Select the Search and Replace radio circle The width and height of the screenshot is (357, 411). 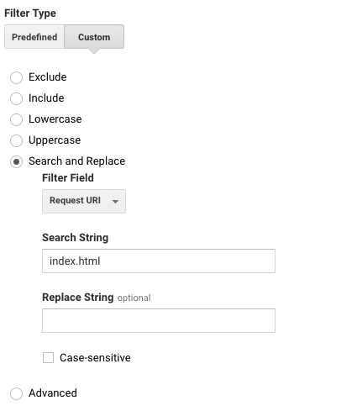(16, 161)
